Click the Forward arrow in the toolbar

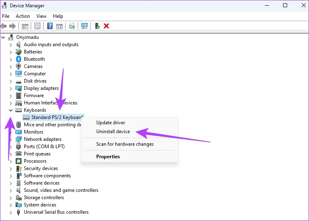pyautogui.click(x=13, y=26)
